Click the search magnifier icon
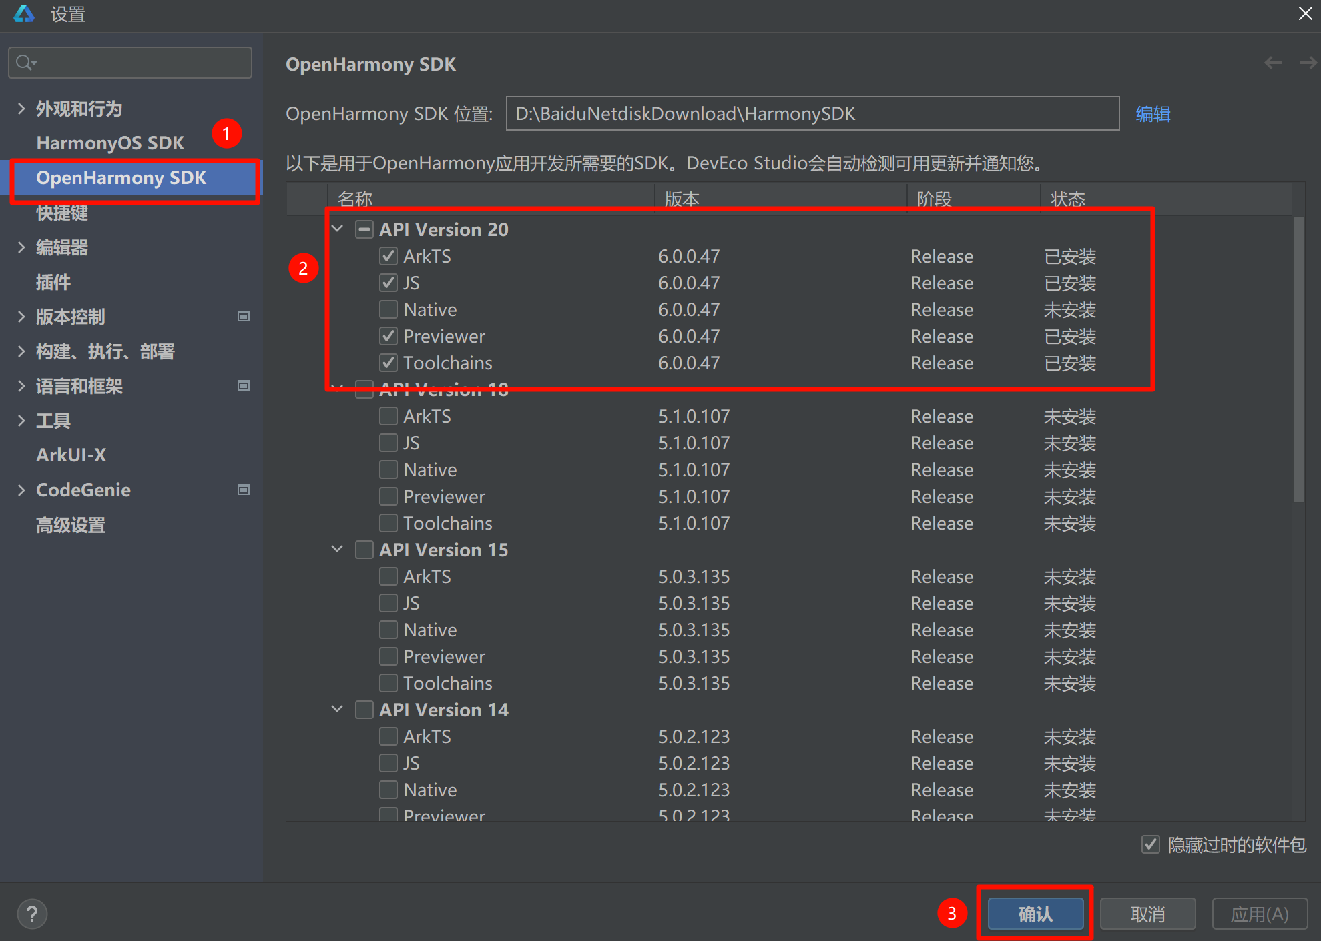Image resolution: width=1321 pixels, height=941 pixels. 25,63
